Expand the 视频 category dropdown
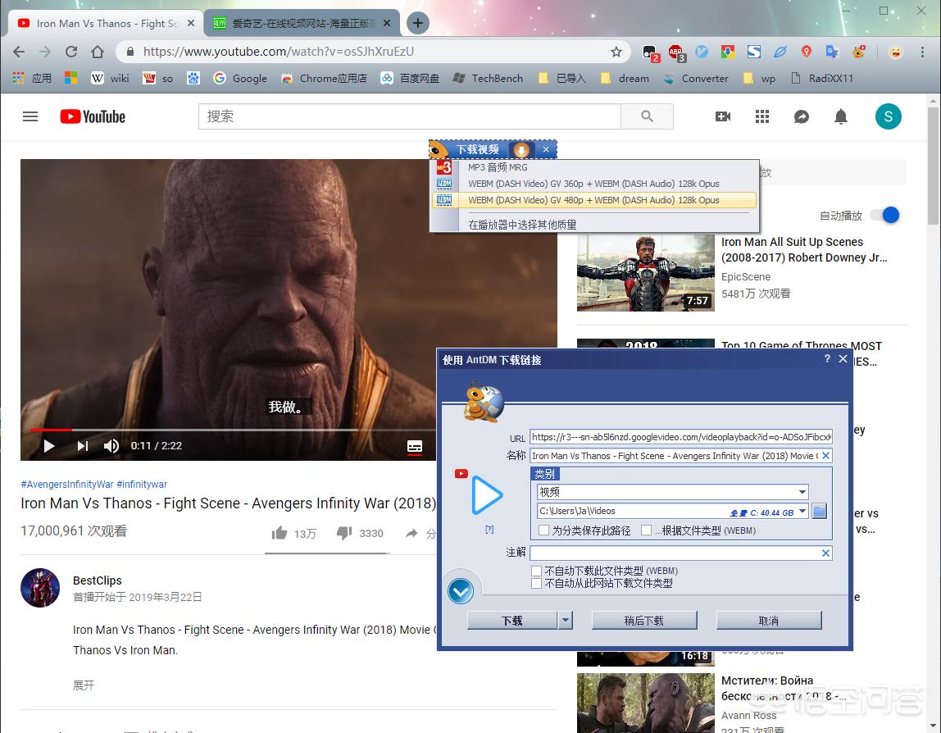Image resolution: width=941 pixels, height=733 pixels. 802,492
